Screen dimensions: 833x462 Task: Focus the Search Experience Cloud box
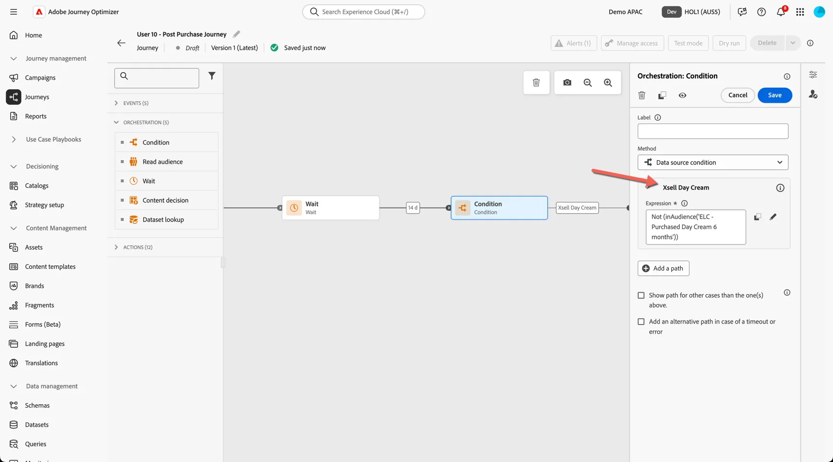click(363, 12)
